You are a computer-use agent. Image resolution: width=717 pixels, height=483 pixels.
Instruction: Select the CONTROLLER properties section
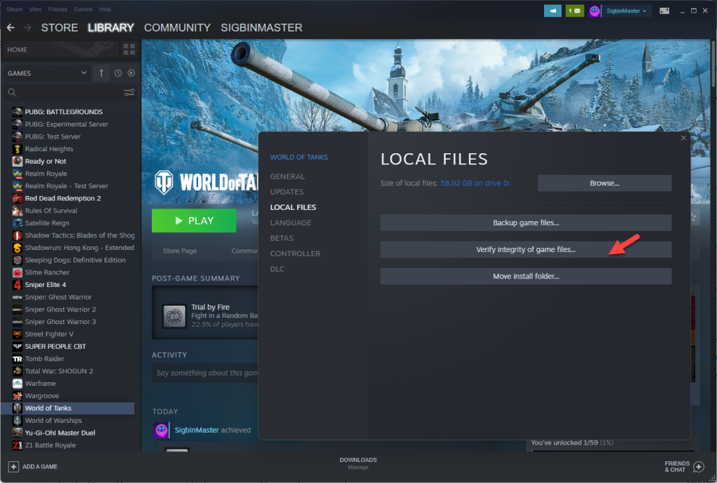295,253
